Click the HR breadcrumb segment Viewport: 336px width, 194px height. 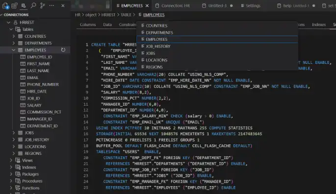point(78,15)
